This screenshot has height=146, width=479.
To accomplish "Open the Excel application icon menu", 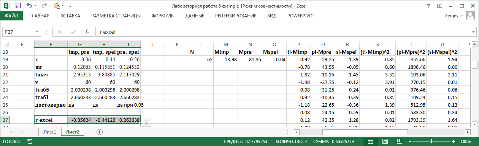I will click(x=7, y=6).
